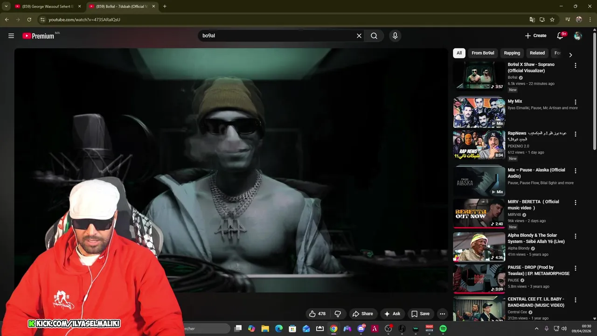Viewport: 597px width, 336px height.
Task: Open options for Mix Pause Alaska
Action: tap(575, 171)
